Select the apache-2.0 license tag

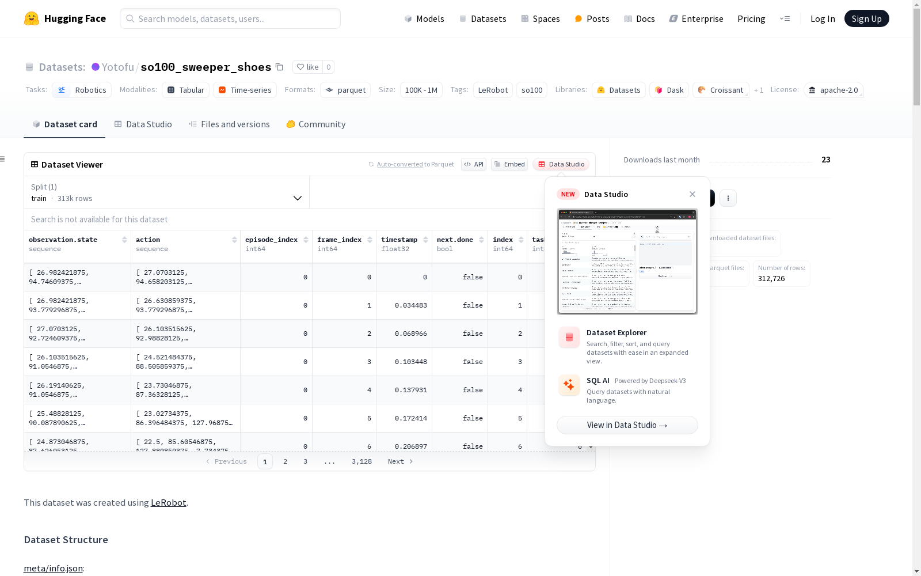834,90
